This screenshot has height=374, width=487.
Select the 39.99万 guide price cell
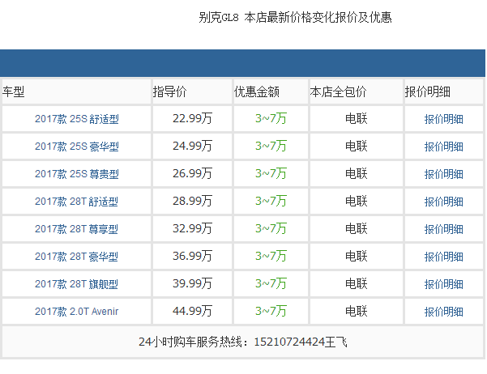click(x=192, y=283)
